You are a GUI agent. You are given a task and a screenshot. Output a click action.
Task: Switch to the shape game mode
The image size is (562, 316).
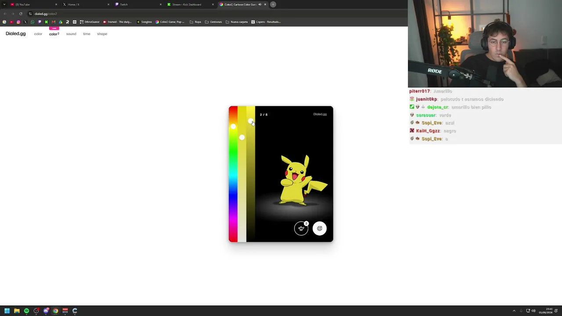[102, 34]
